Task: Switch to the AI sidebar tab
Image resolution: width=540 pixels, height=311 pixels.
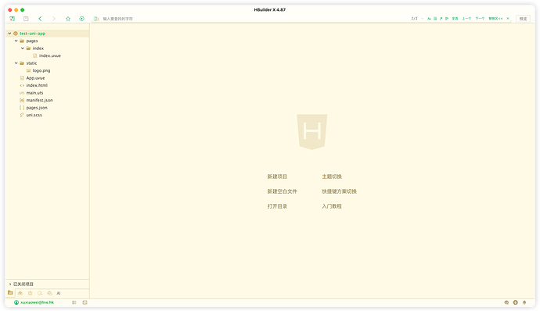Action: [x=59, y=293]
